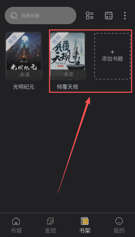Tap the 未读 badge on 光明纪元

tap(25, 74)
